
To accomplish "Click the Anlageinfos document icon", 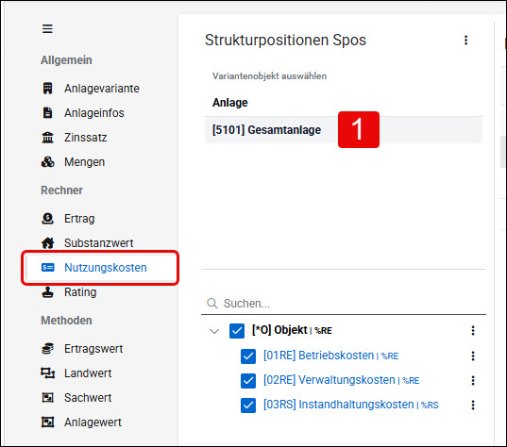I will pos(47,113).
